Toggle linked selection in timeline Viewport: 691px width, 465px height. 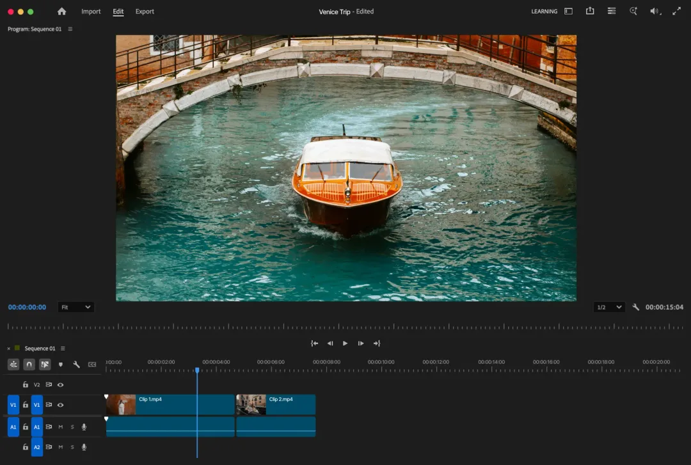pos(45,365)
